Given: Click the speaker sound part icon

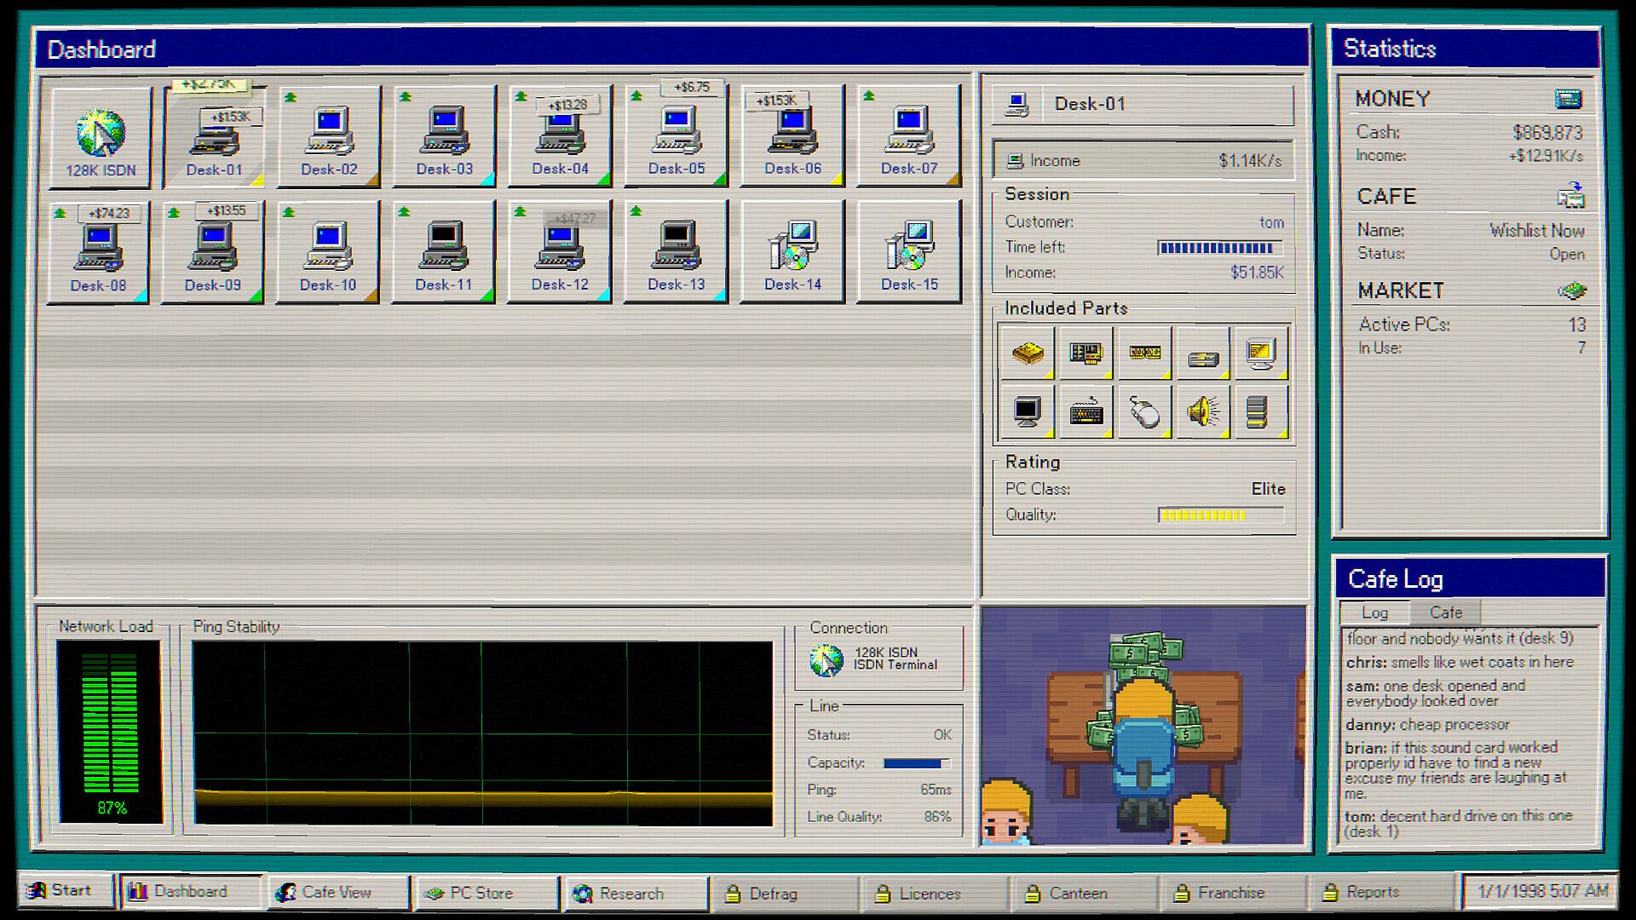Looking at the screenshot, I should click(x=1203, y=412).
